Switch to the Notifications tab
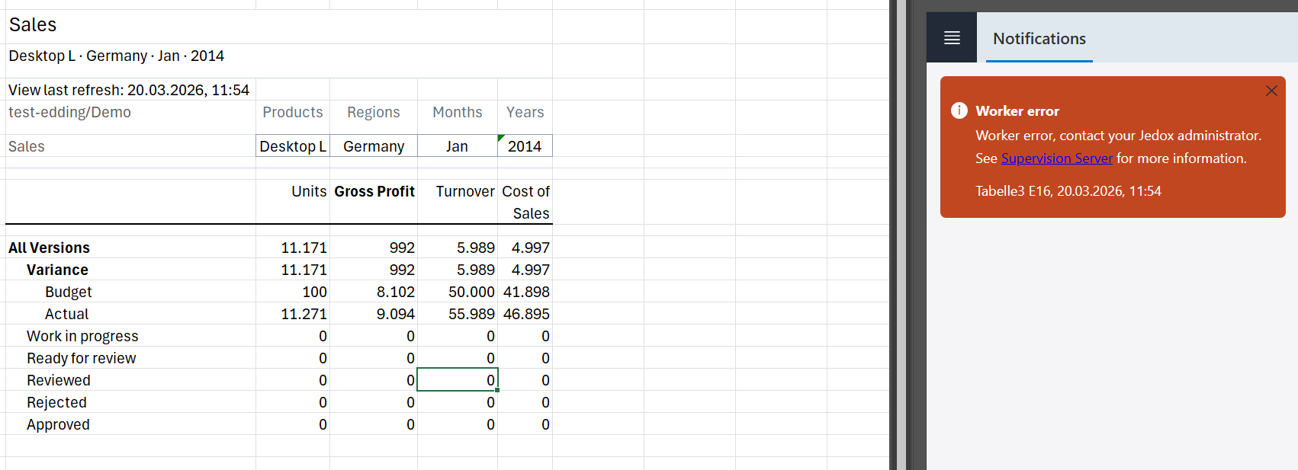The image size is (1298, 470). click(x=1039, y=39)
